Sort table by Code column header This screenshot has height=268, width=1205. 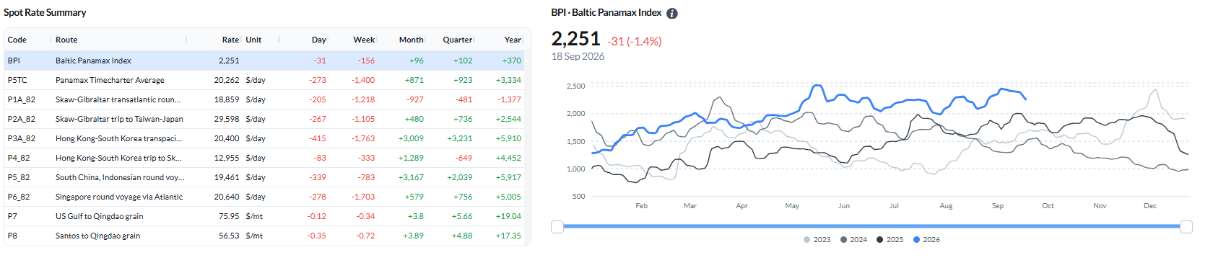pyautogui.click(x=17, y=40)
